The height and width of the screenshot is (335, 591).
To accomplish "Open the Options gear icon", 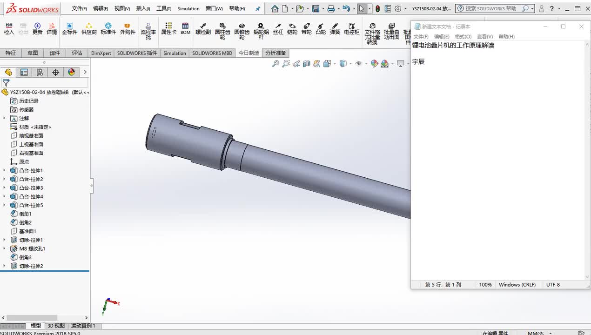I will 397,8.
